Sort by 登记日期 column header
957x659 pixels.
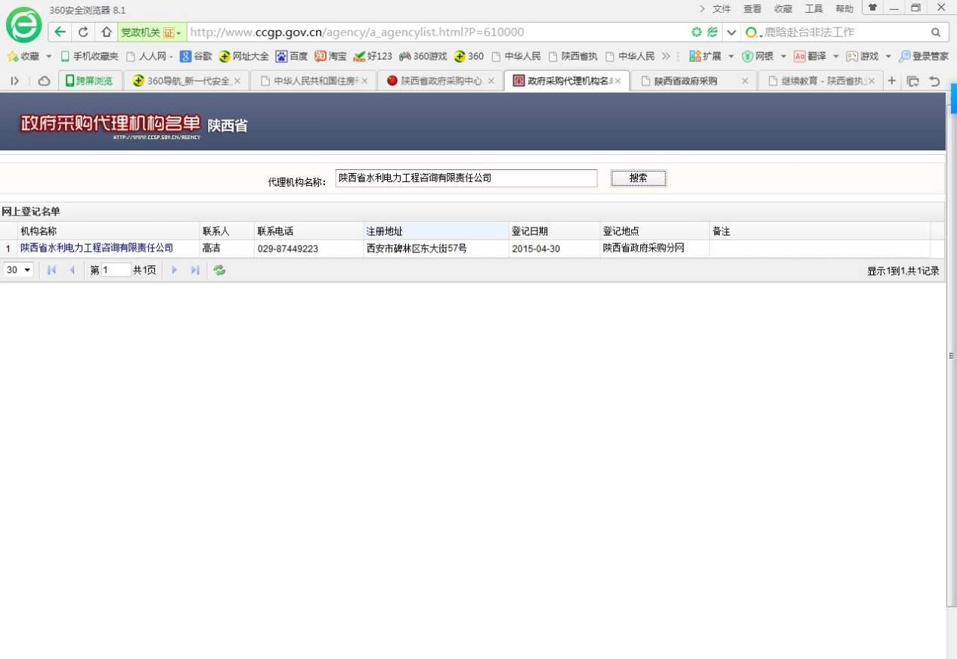tap(554, 231)
